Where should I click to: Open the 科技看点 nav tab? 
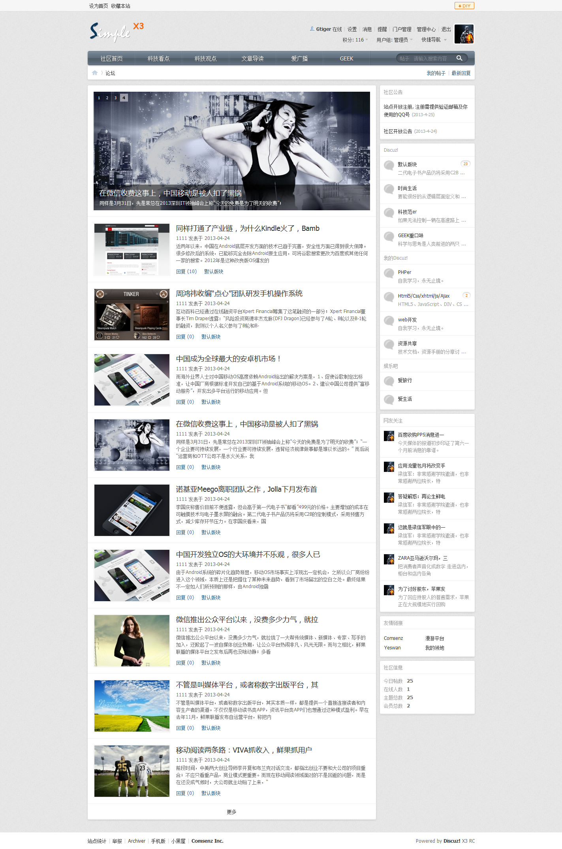click(158, 58)
